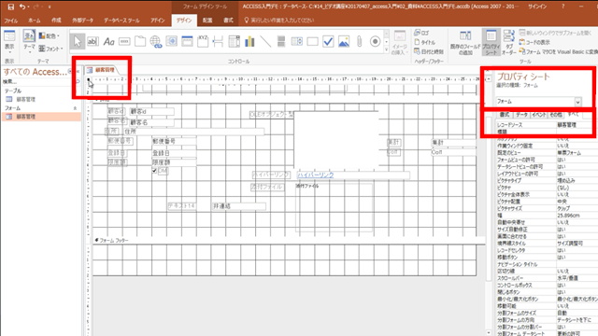The height and width of the screenshot is (336, 598).
Task: Pick the Label (Aa) control tool
Action: (108, 41)
